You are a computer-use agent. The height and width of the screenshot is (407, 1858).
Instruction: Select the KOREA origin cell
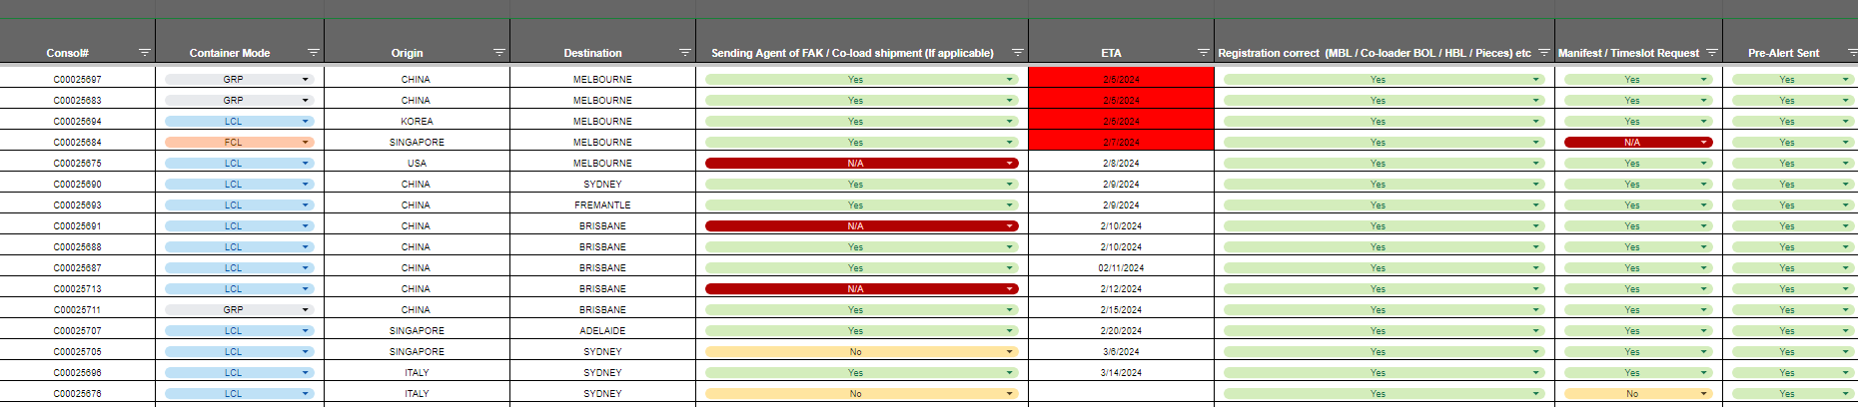[x=417, y=121]
